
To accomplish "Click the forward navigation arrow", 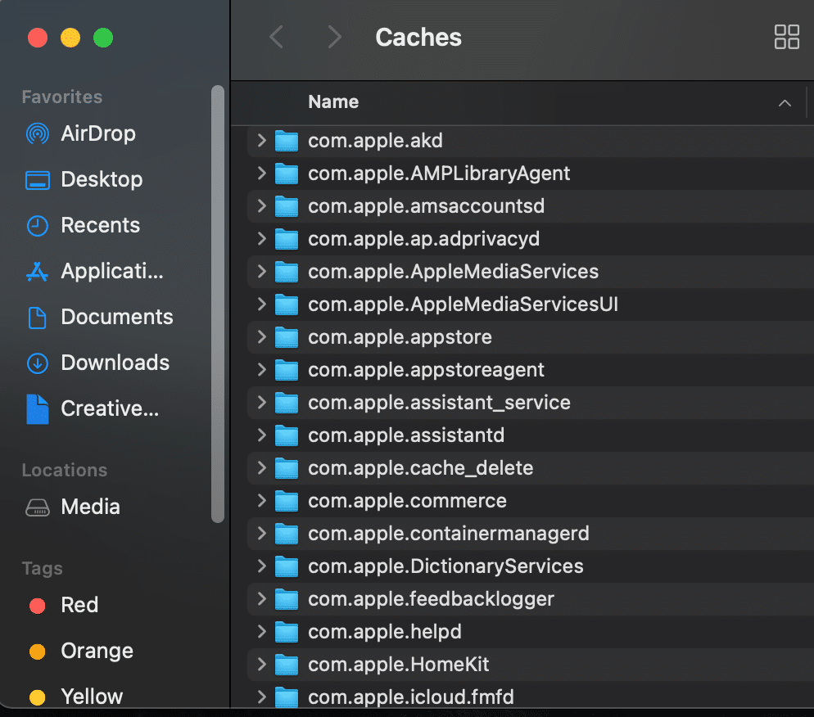I will pos(332,37).
